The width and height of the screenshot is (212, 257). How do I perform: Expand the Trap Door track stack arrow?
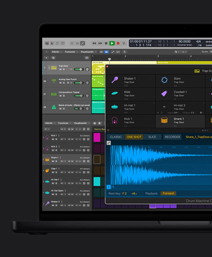coord(49,68)
